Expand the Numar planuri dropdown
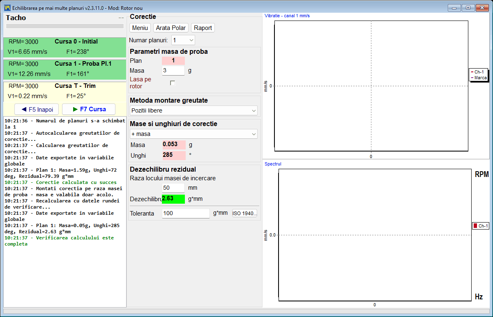493x317 pixels. pos(183,40)
